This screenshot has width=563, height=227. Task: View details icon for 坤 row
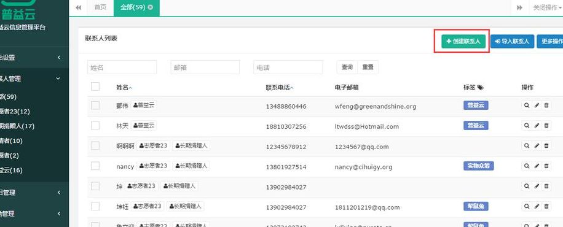click(x=527, y=186)
